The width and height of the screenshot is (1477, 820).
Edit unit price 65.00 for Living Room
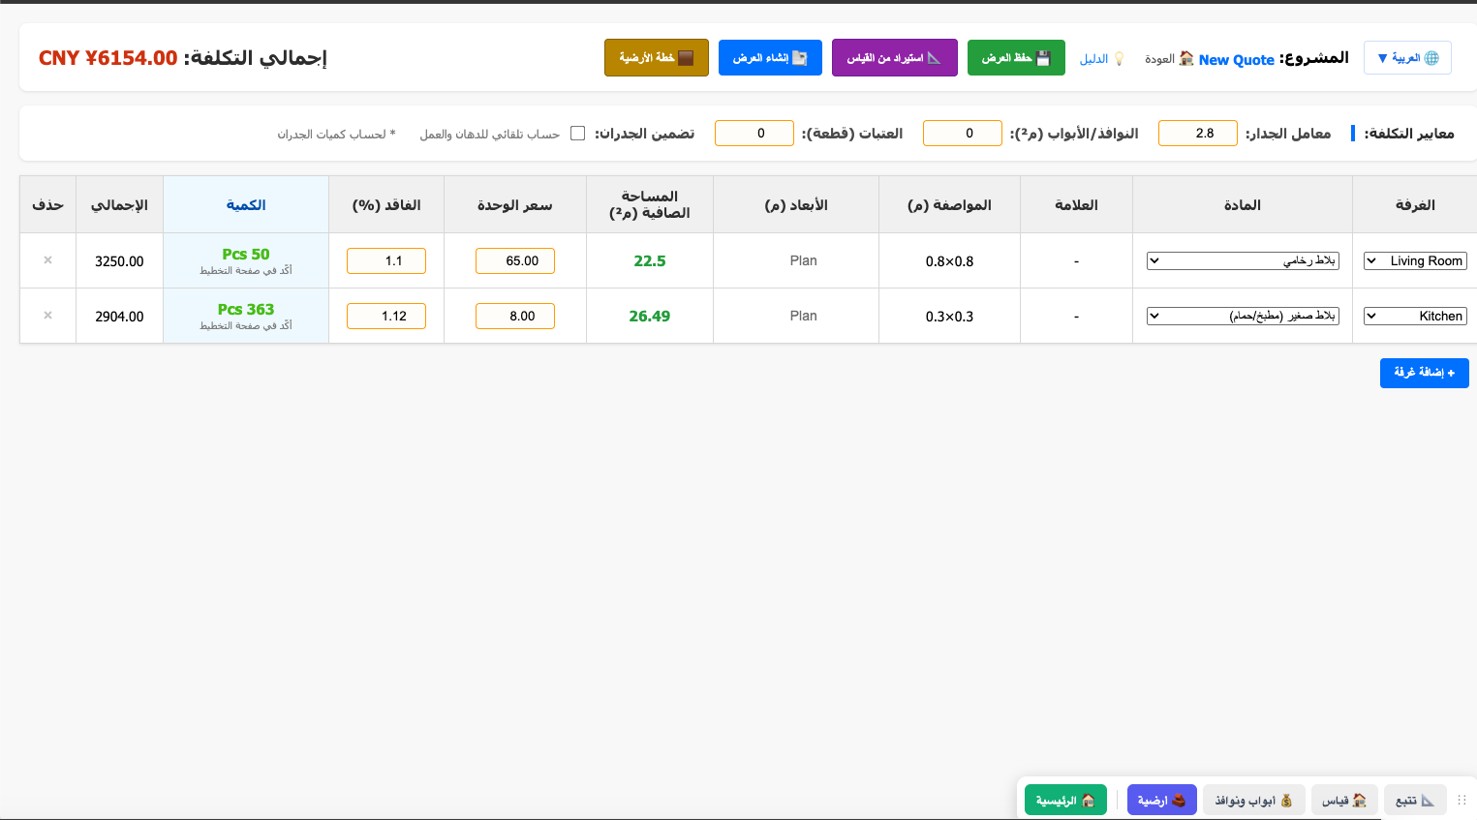pyautogui.click(x=515, y=261)
